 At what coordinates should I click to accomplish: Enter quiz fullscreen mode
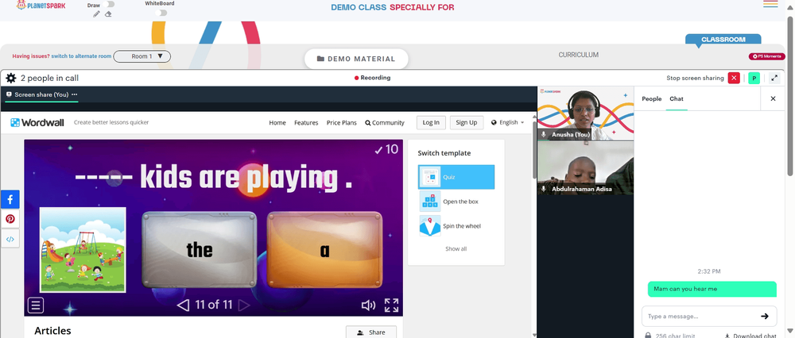pyautogui.click(x=391, y=305)
